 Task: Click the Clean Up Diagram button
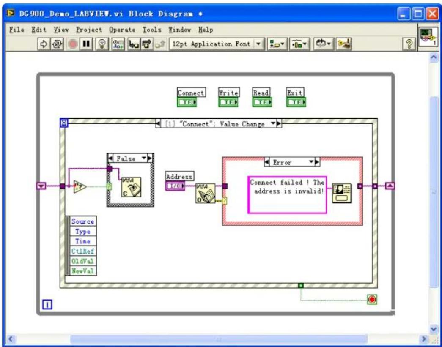tap(344, 44)
